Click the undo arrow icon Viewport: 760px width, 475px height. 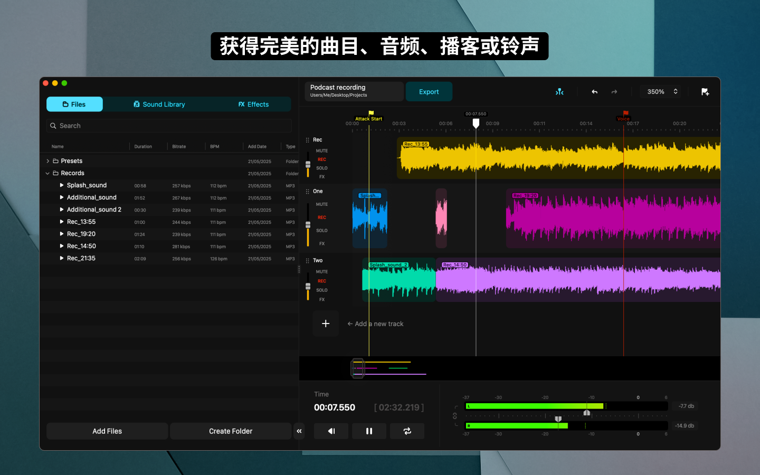(x=595, y=92)
